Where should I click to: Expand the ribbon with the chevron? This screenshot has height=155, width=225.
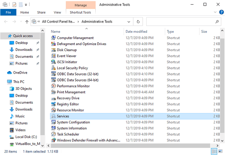pyautogui.click(x=215, y=12)
